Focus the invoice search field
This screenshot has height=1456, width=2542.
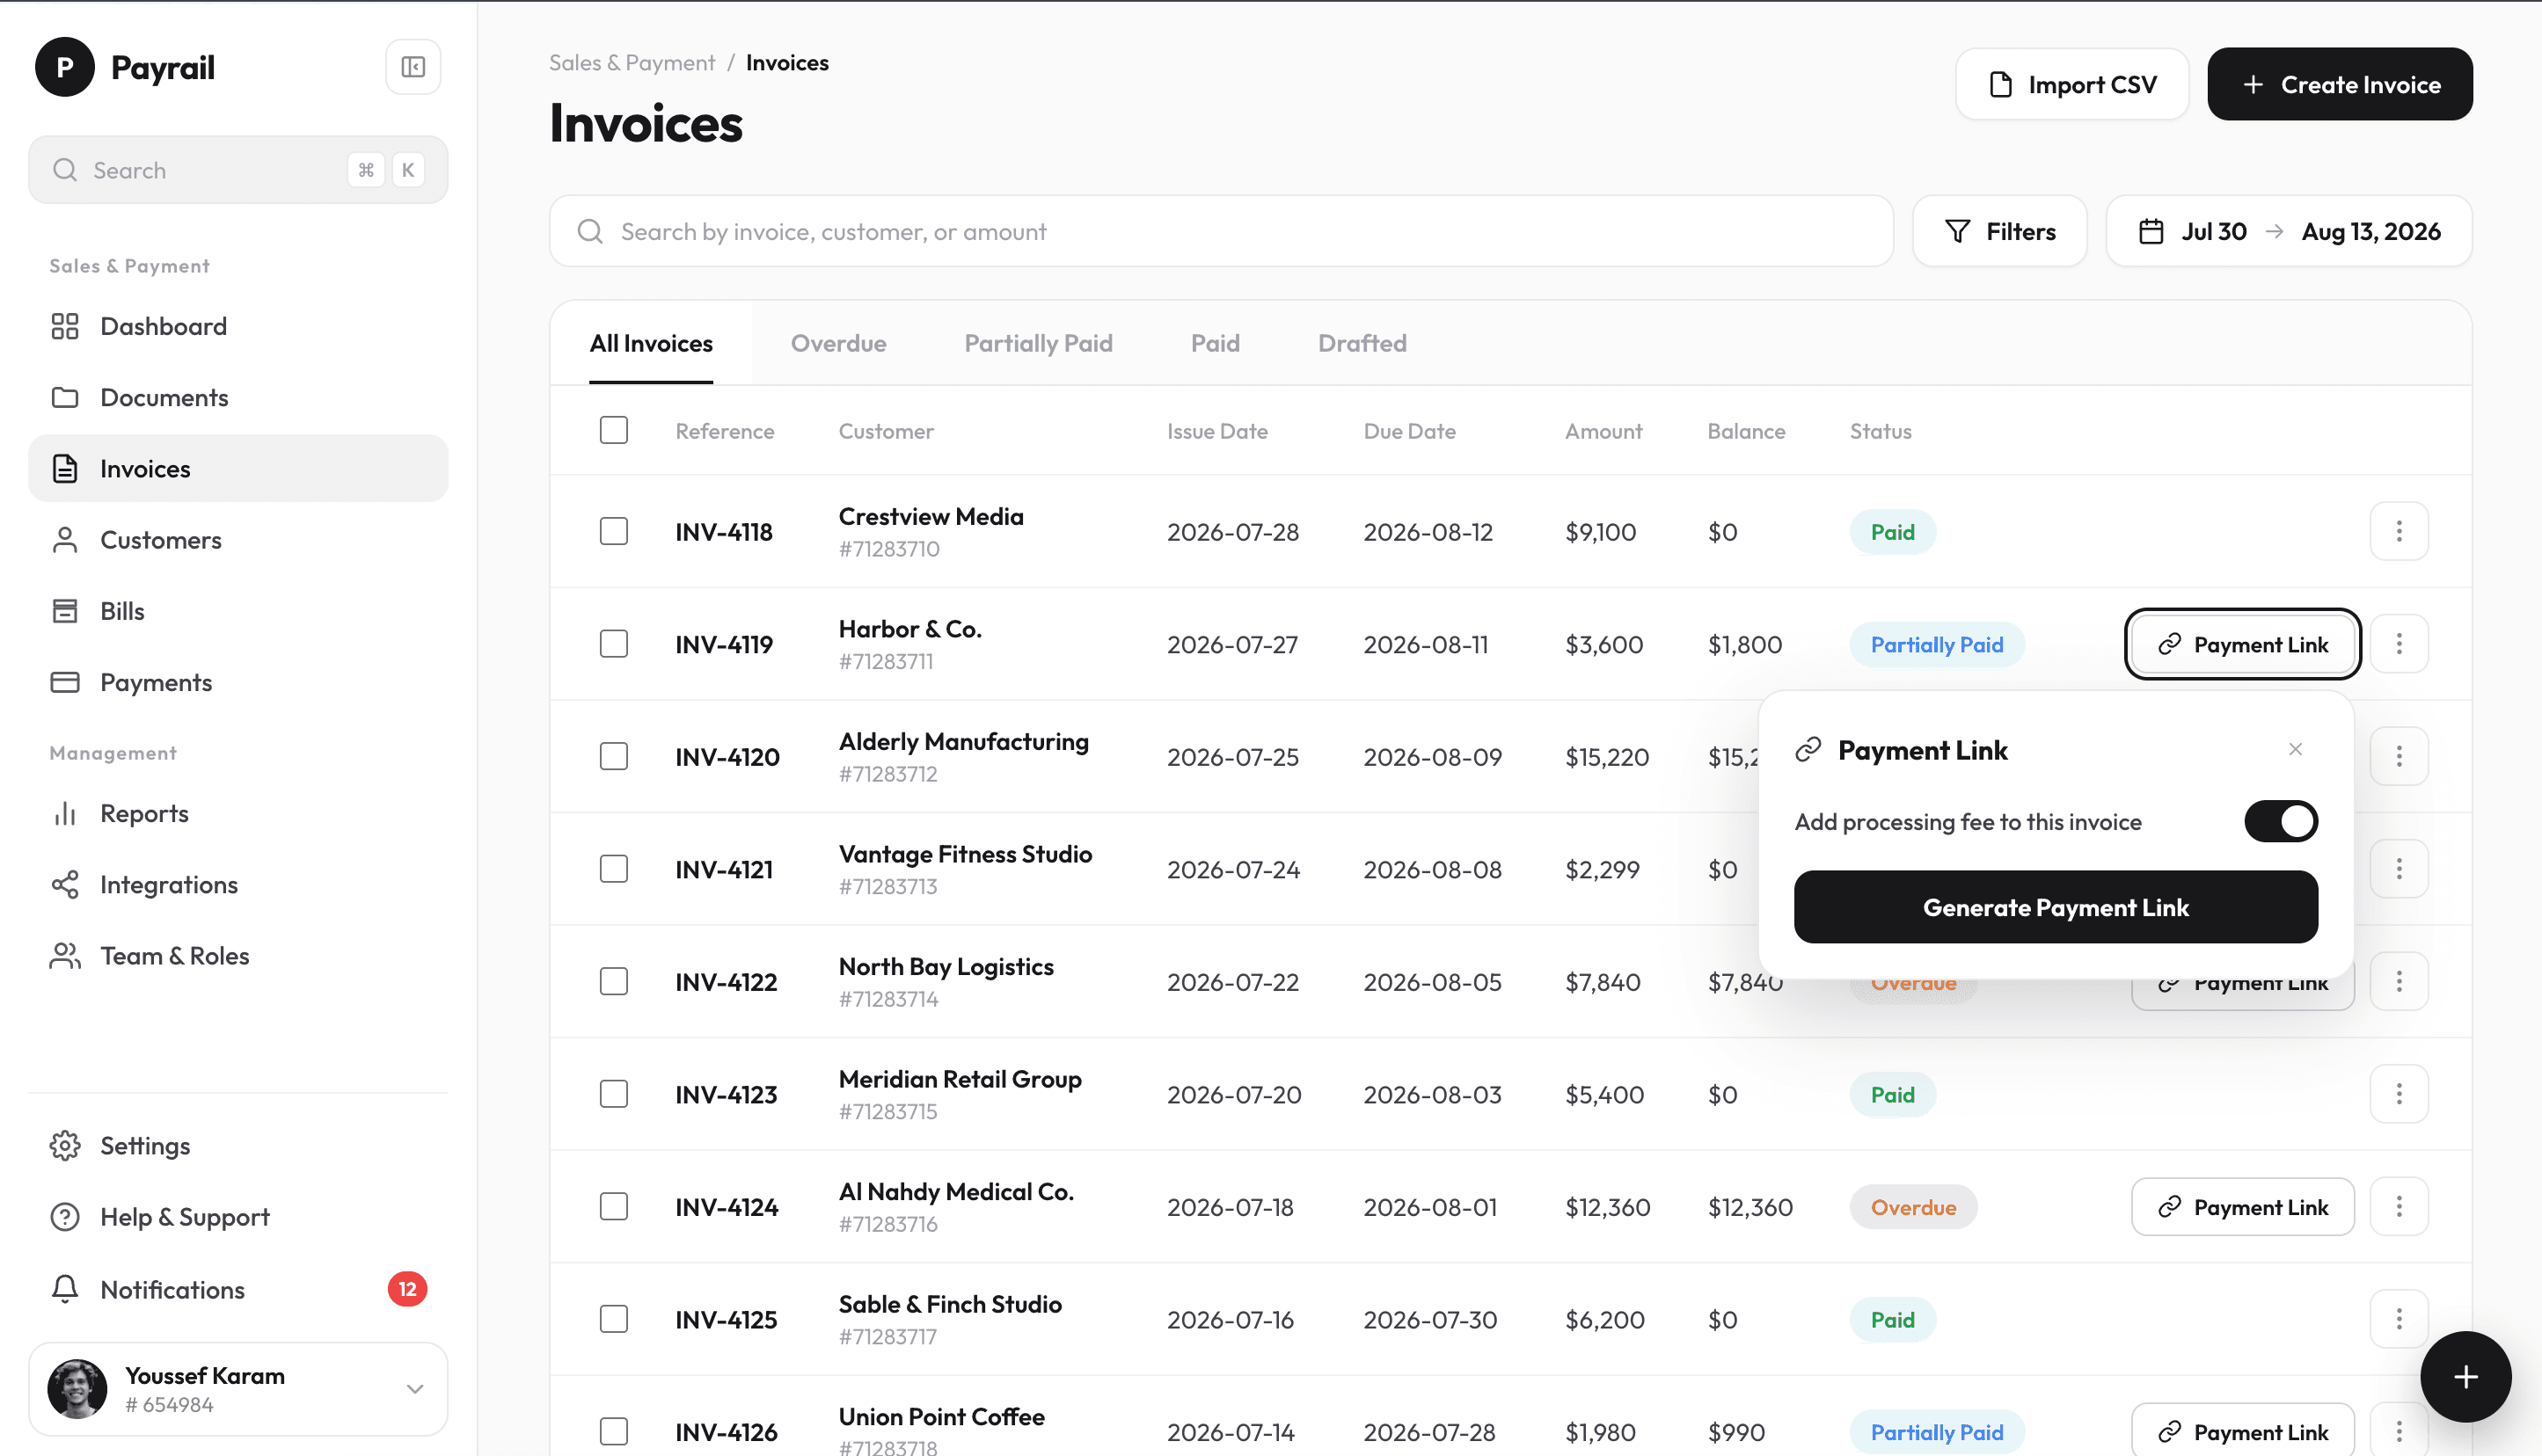click(x=1221, y=231)
